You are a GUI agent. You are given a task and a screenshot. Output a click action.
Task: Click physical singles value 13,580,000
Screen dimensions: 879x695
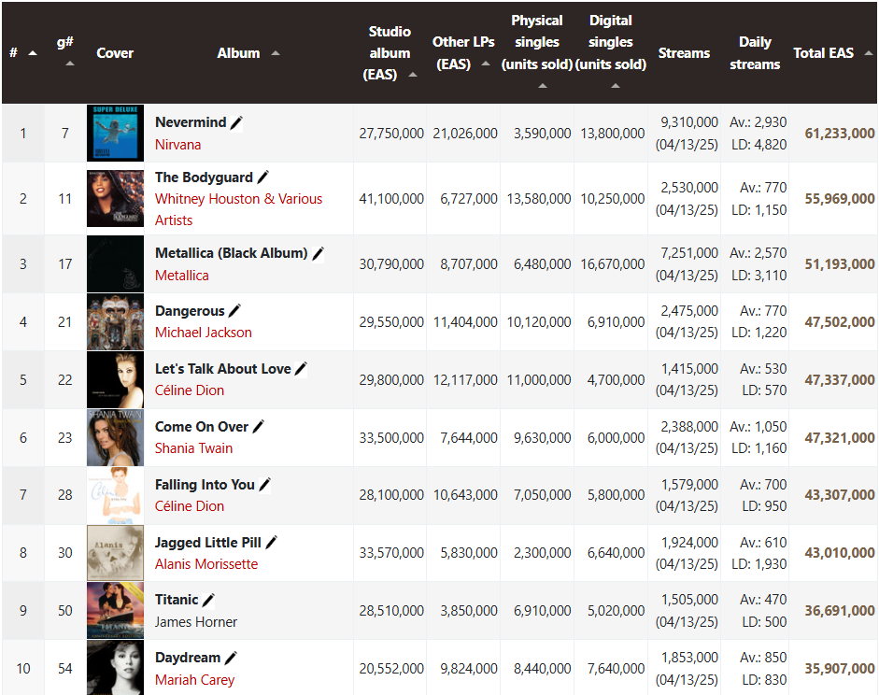(539, 198)
